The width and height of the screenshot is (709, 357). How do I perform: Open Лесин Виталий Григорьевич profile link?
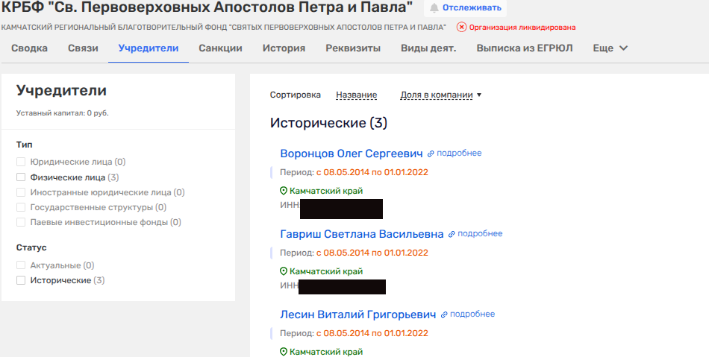point(357,315)
